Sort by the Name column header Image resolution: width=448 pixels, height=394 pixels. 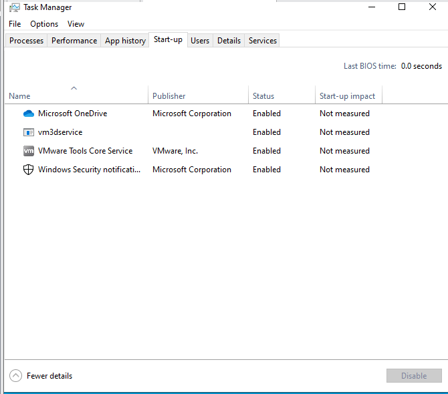(77, 95)
